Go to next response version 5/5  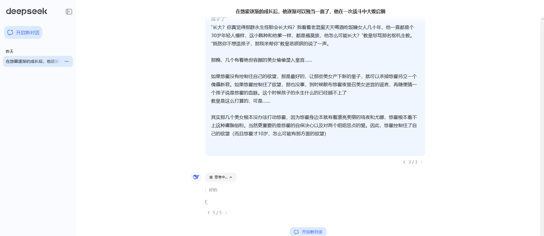click(x=226, y=213)
